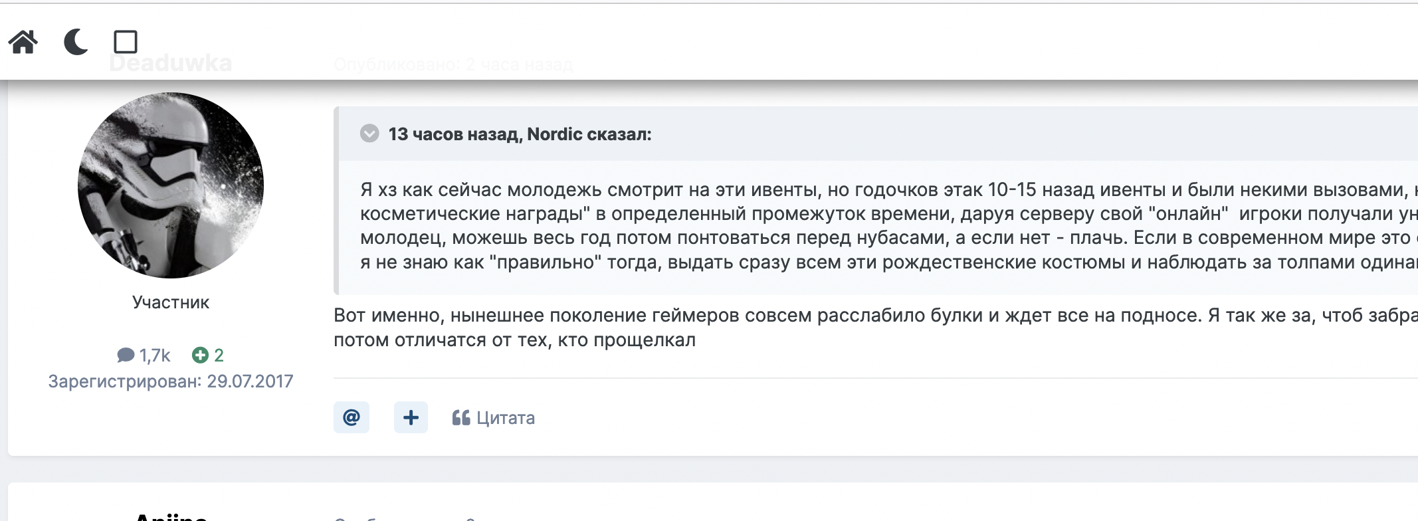Click Nordic's name in quote header

(555, 134)
